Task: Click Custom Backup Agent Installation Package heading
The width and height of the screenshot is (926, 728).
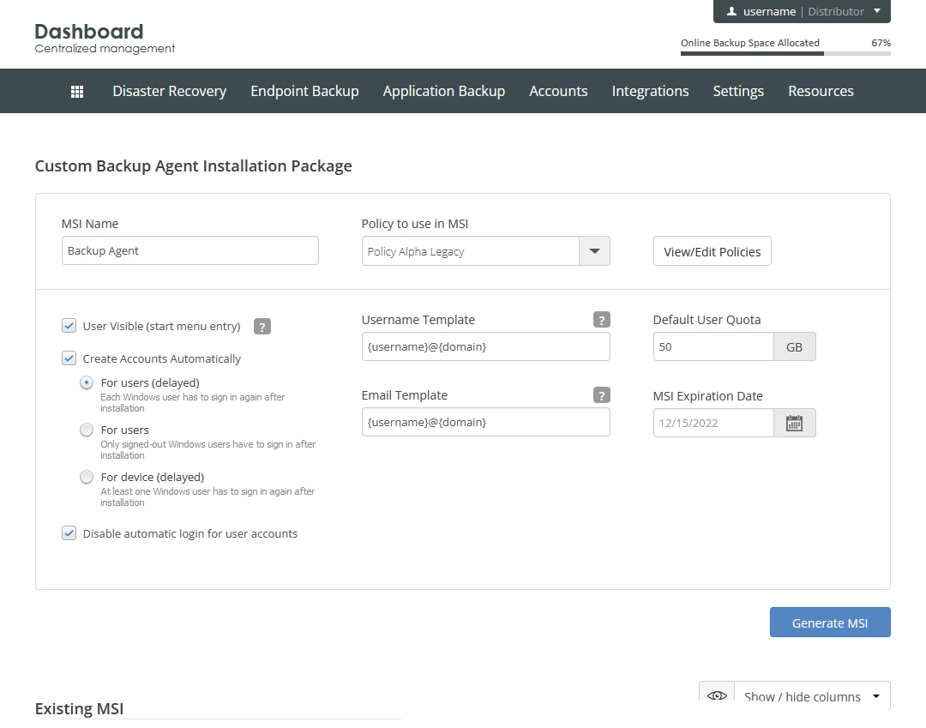Action: pos(193,165)
